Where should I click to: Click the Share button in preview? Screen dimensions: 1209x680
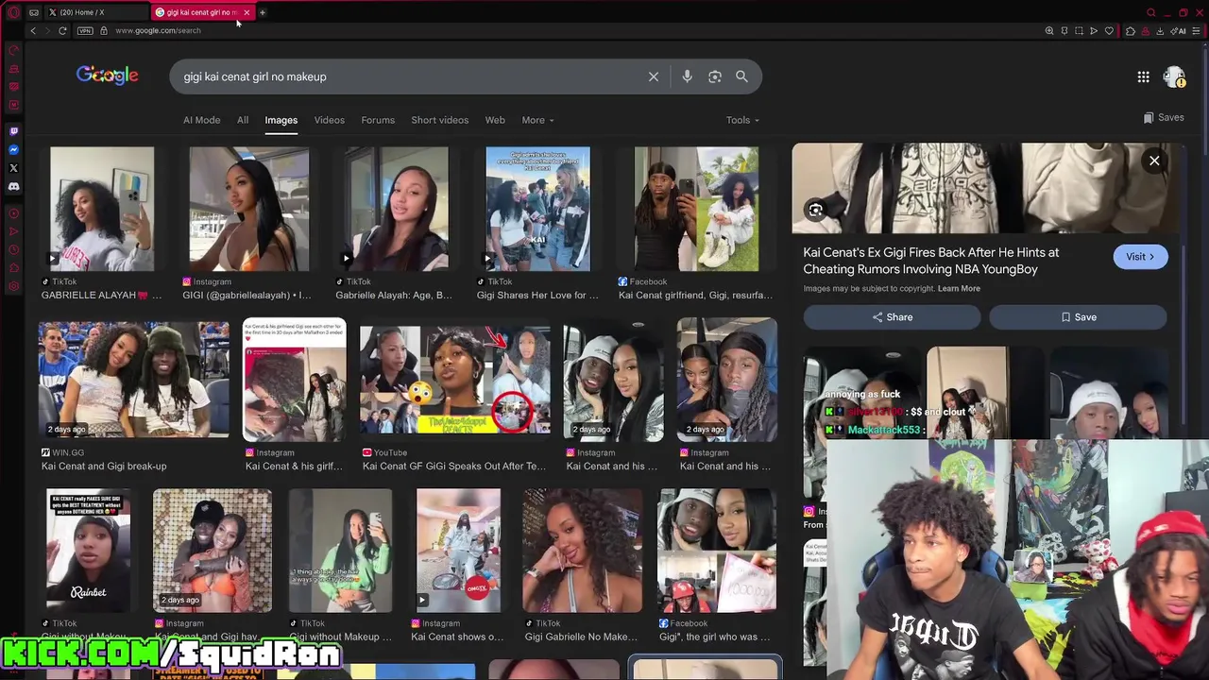point(892,317)
